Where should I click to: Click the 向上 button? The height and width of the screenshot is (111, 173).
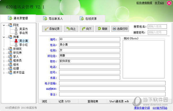pos(71,29)
